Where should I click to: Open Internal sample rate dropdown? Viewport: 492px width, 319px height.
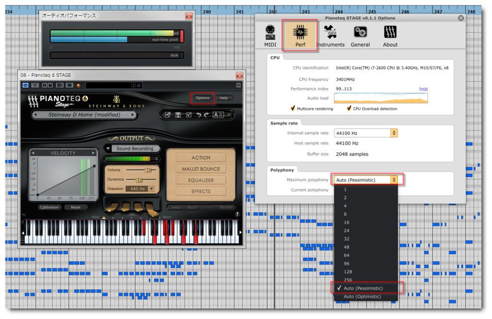coord(366,133)
